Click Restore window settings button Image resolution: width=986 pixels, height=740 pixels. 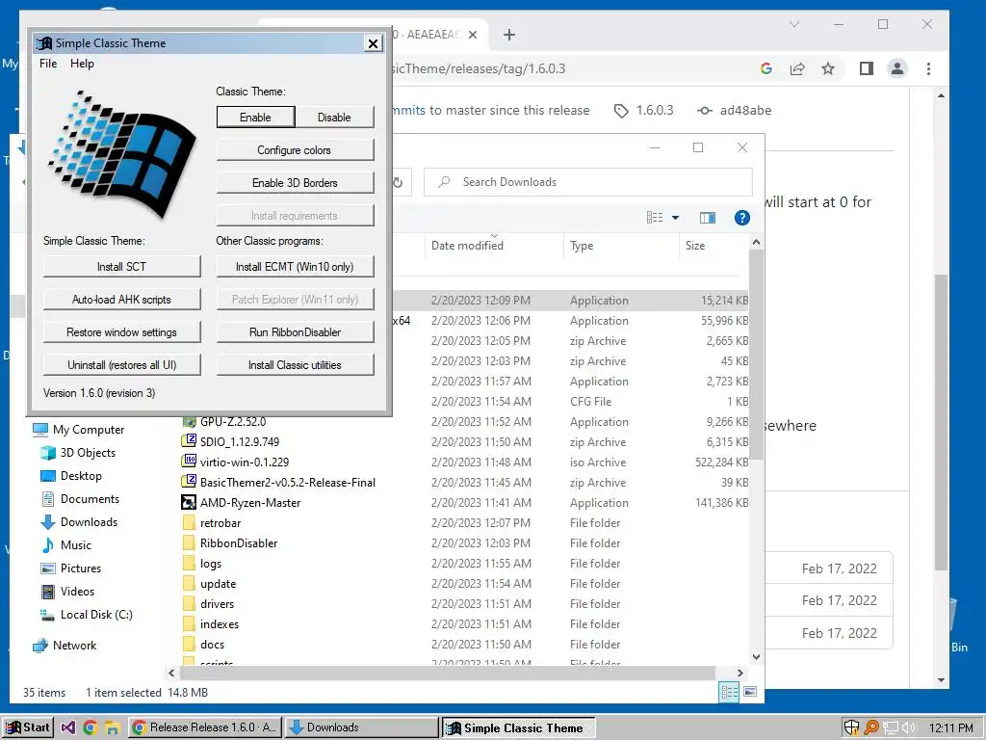tap(121, 331)
